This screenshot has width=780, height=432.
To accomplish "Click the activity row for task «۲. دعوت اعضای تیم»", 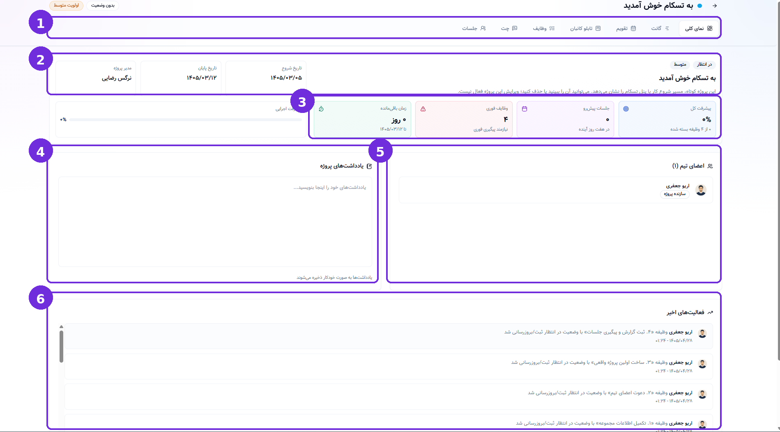I will click(389, 397).
